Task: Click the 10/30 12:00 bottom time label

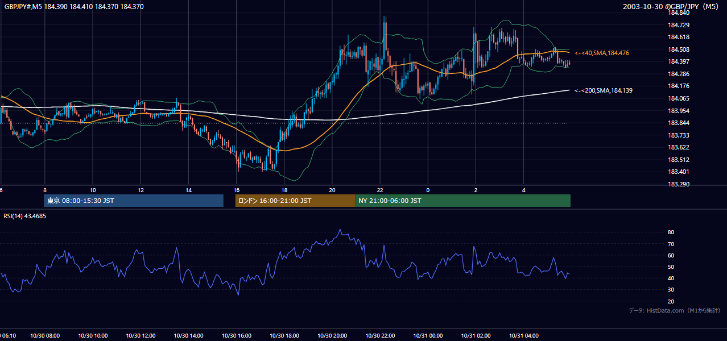Action: [141, 336]
